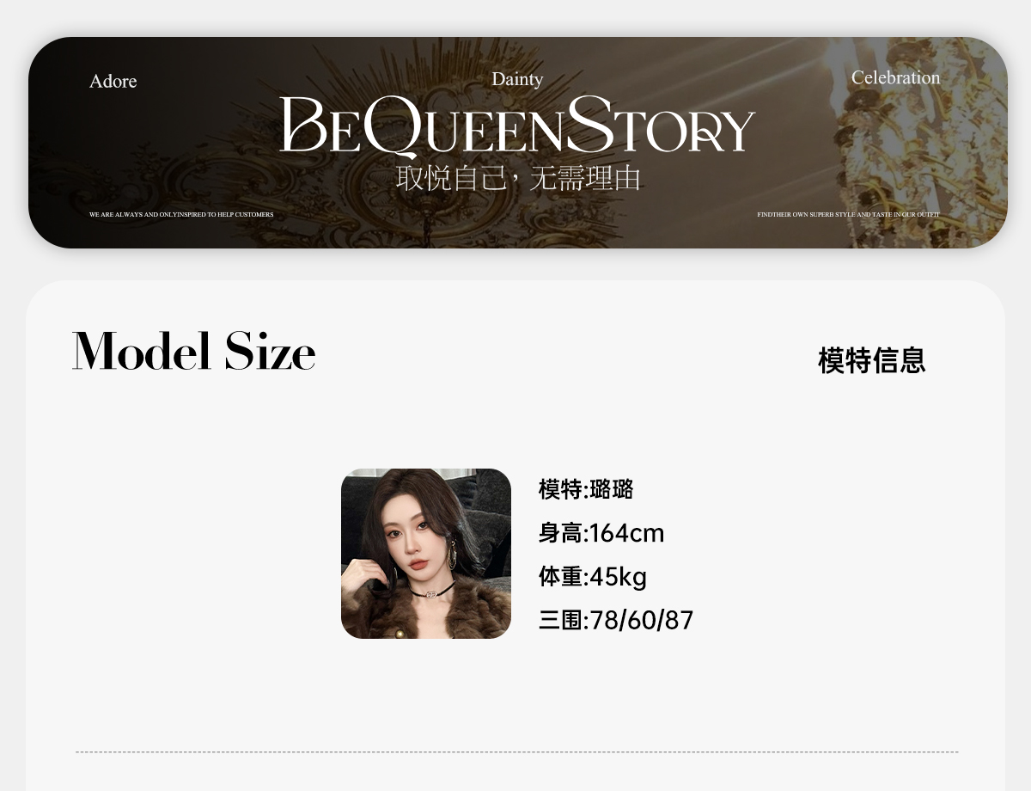
Task: Open the model portrait thumbnail
Action: [426, 554]
